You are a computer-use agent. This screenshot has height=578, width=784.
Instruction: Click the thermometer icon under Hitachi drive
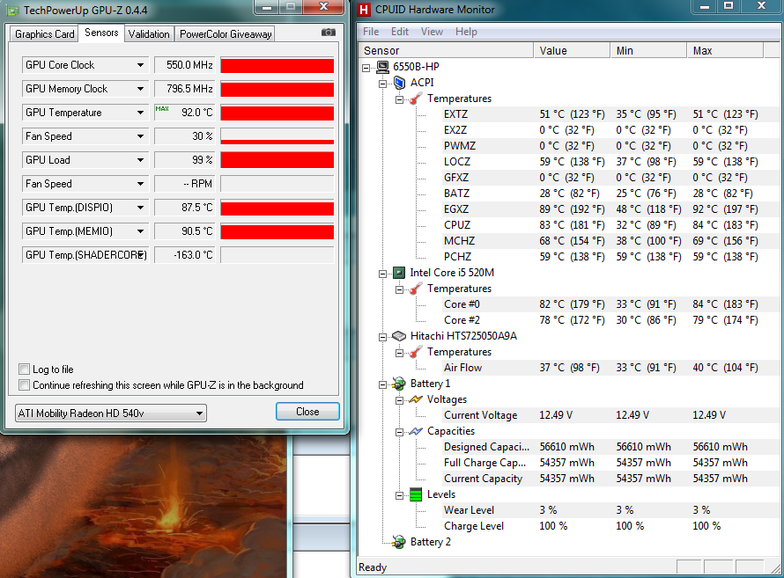[x=416, y=352]
